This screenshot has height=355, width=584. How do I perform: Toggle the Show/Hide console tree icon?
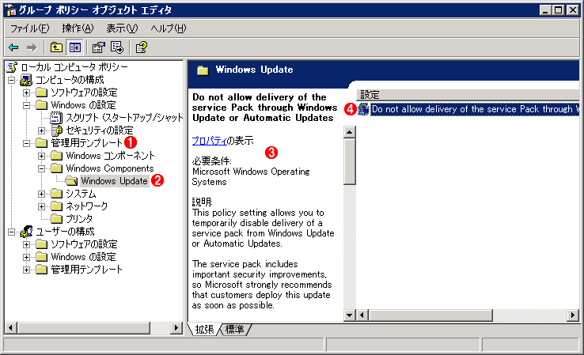click(x=75, y=47)
